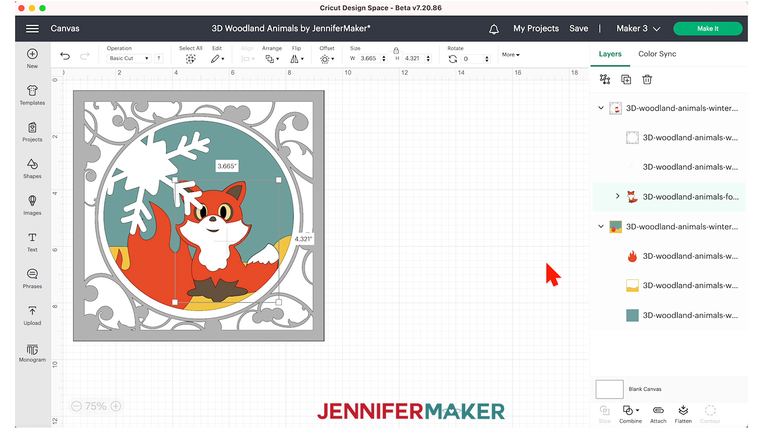Open the hamburger main menu
The height and width of the screenshot is (429, 763).
pos(32,29)
